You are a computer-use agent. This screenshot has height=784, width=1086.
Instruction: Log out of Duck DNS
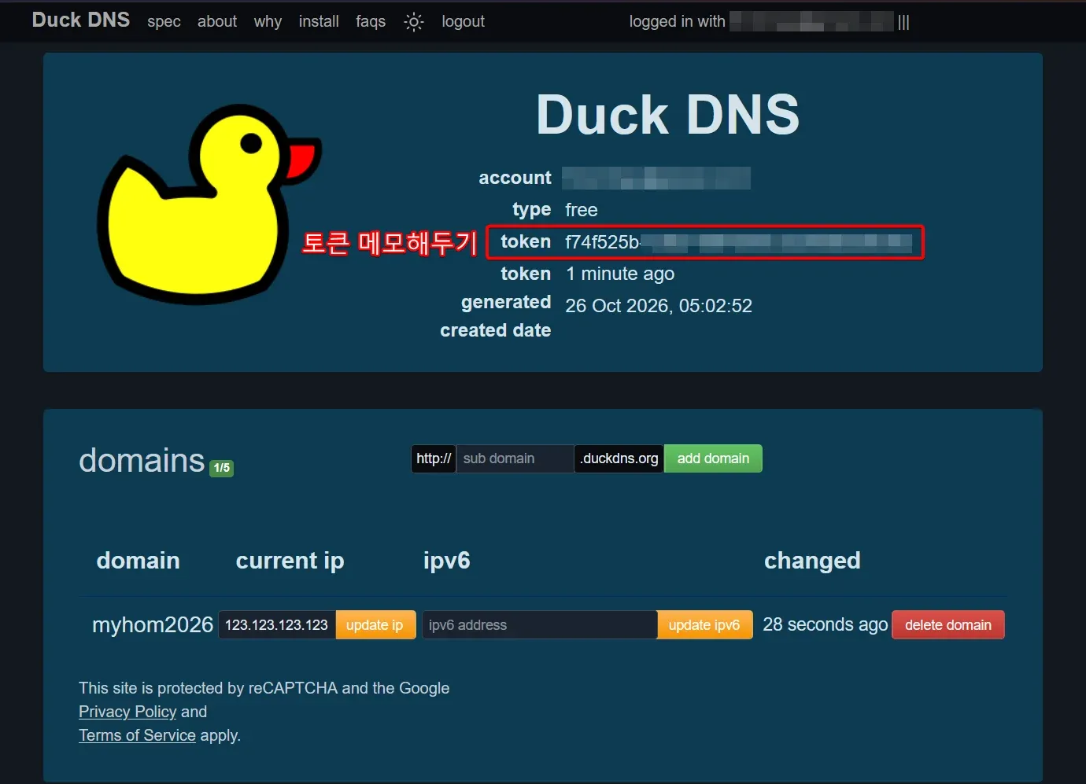[463, 22]
